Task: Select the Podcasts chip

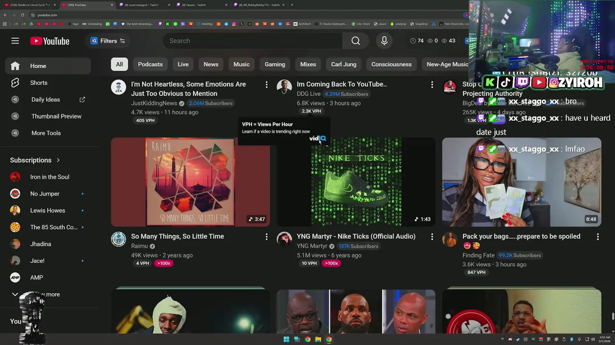Action: coord(150,64)
